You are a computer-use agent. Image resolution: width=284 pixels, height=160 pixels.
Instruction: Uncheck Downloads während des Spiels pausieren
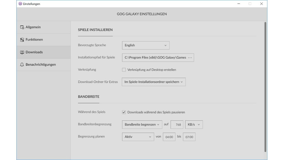[x=124, y=112]
